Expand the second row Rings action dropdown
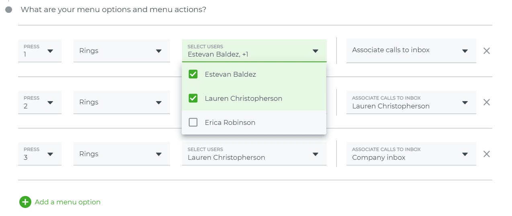This screenshot has height=216, width=512. pos(121,102)
